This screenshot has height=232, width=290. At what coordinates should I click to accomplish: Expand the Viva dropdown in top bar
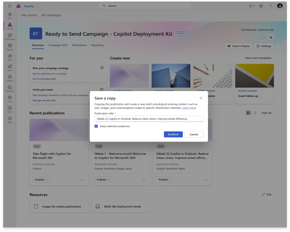252,6
